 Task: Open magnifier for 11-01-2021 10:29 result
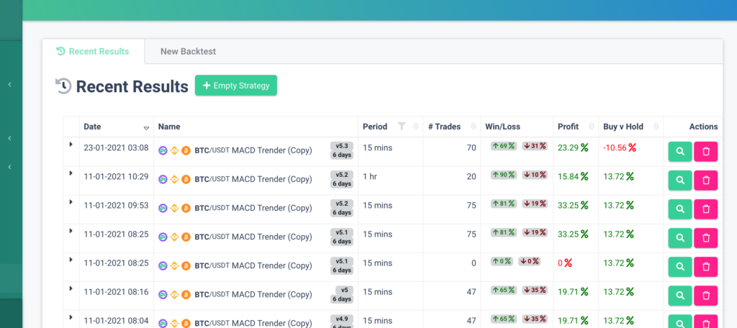pos(679,180)
